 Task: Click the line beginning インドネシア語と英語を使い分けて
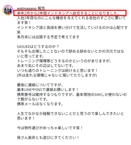pyautogui.click(x=72, y=30)
